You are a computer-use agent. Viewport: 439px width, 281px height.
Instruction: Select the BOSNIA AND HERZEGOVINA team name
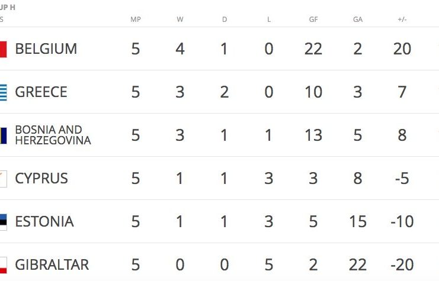(x=53, y=135)
